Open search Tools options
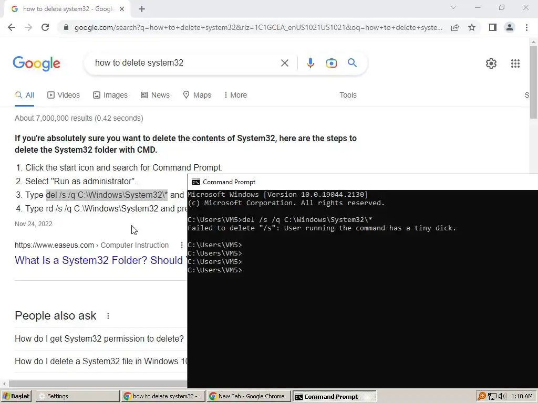Viewport: 538px width, 403px height. (348, 95)
